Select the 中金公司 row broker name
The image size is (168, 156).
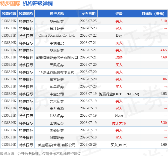pos(57,94)
